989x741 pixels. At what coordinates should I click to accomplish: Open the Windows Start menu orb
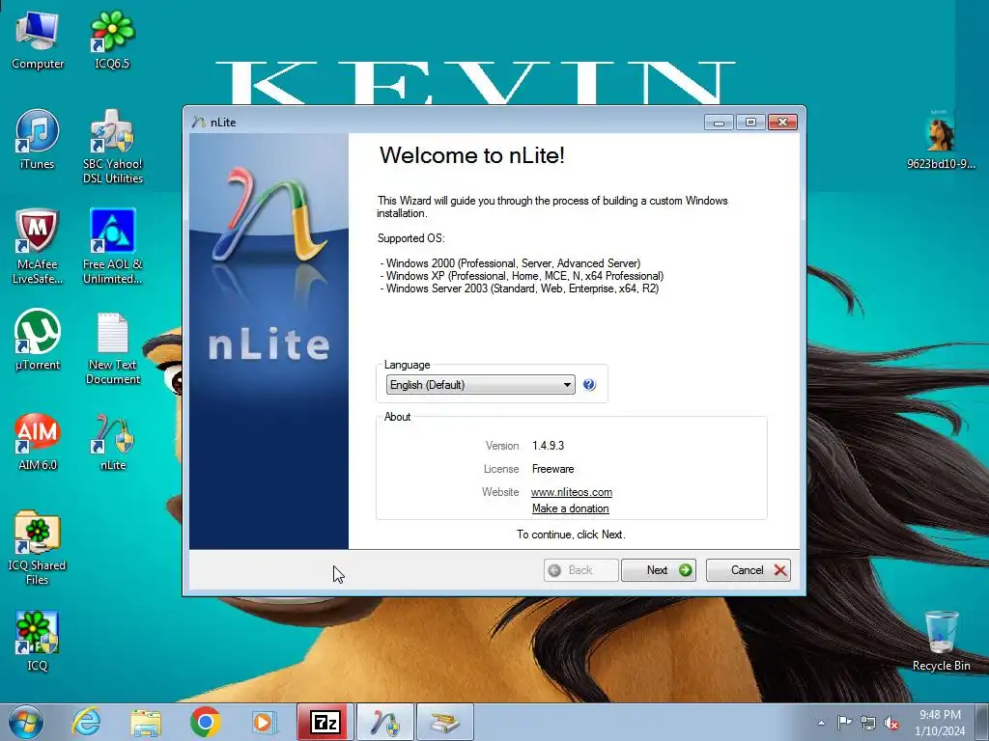pyautogui.click(x=26, y=722)
